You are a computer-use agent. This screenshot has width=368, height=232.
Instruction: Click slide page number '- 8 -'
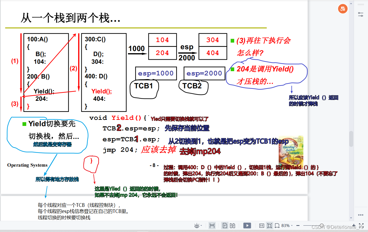154,165
